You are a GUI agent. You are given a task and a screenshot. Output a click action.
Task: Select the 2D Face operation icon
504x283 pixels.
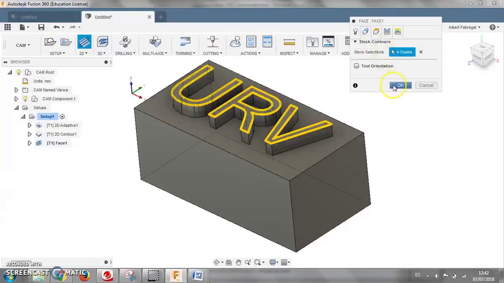(84, 42)
